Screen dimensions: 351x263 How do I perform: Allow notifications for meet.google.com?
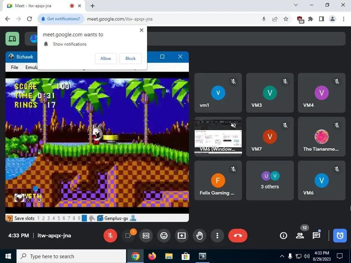106,58
